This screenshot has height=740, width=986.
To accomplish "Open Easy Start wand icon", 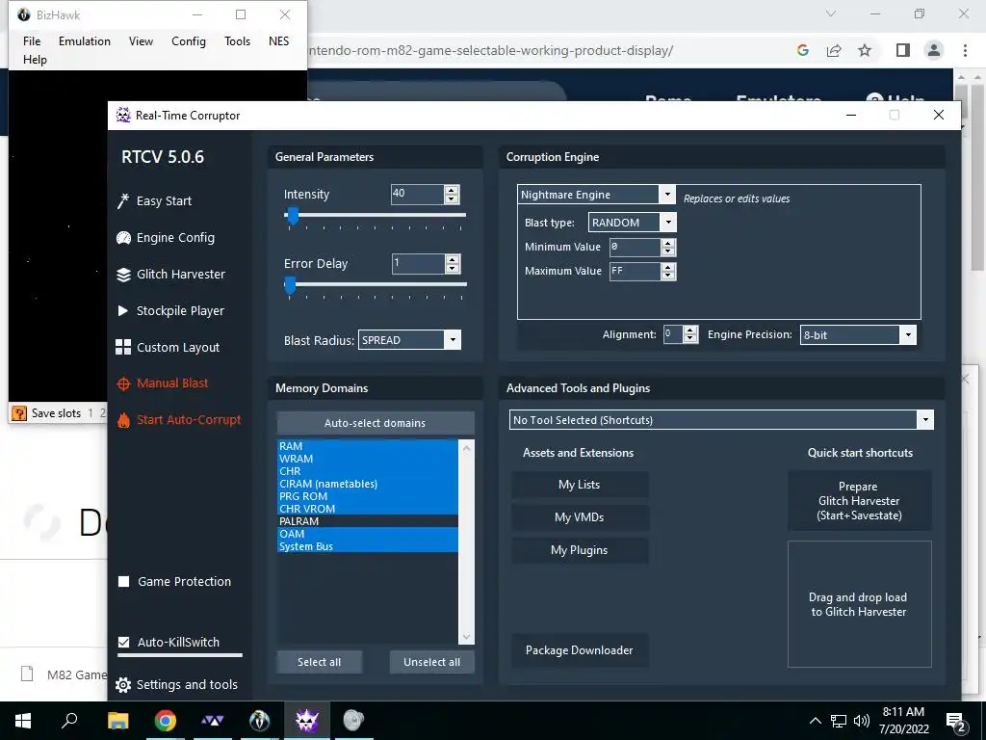I will click(123, 201).
